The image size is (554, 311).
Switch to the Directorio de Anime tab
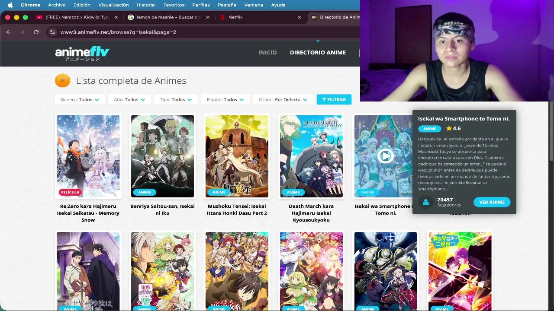(x=336, y=17)
